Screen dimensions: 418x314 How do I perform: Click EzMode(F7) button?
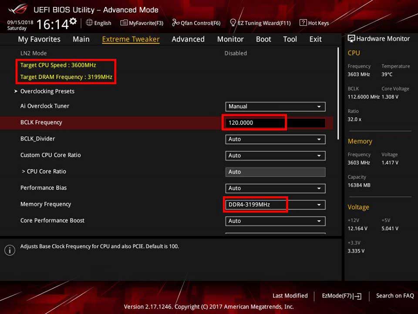342,296
